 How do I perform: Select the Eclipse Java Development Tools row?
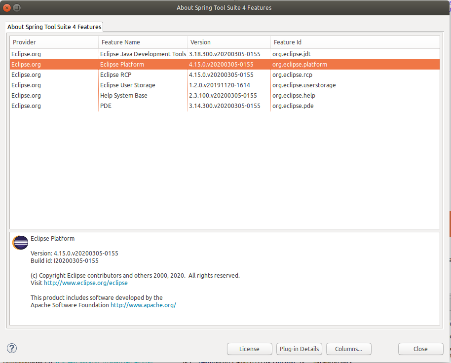pyautogui.click(x=225, y=54)
